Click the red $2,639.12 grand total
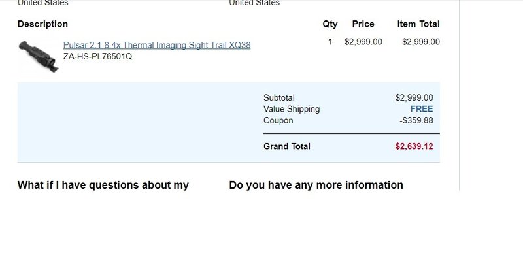Image resolution: width=523 pixels, height=260 pixels. pos(414,146)
